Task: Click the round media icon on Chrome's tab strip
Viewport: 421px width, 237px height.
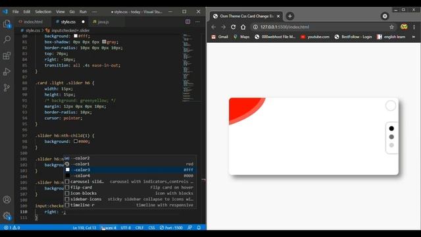Action: pyautogui.click(x=385, y=16)
